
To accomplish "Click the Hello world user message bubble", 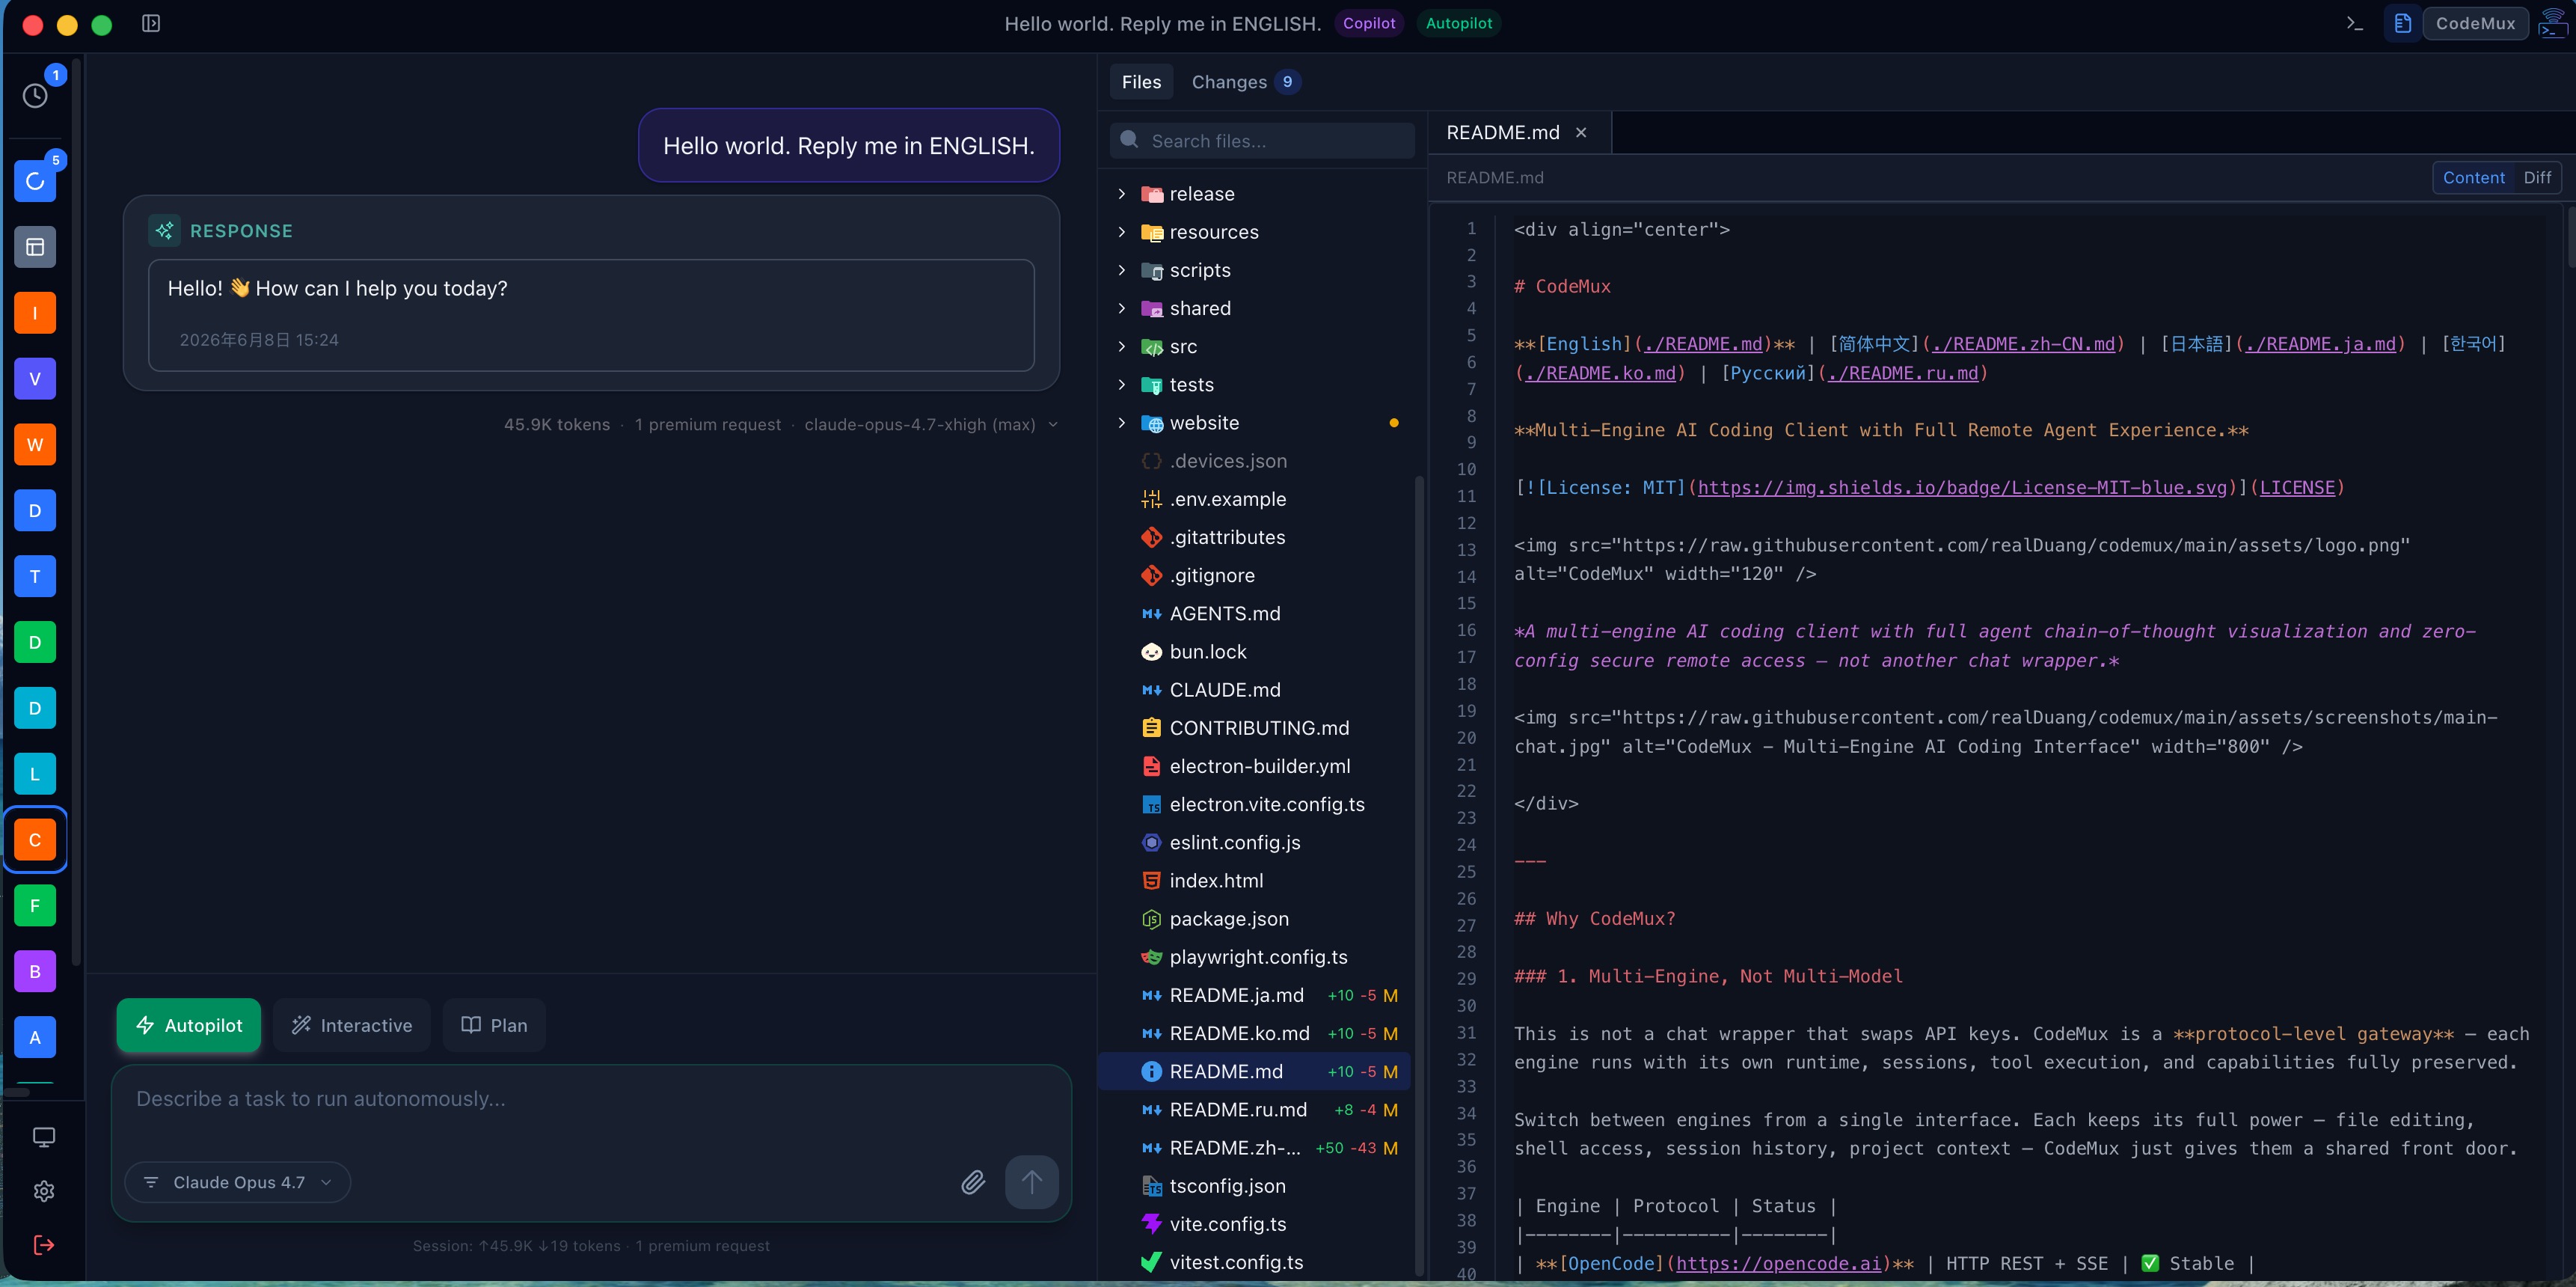I will click(x=848, y=146).
